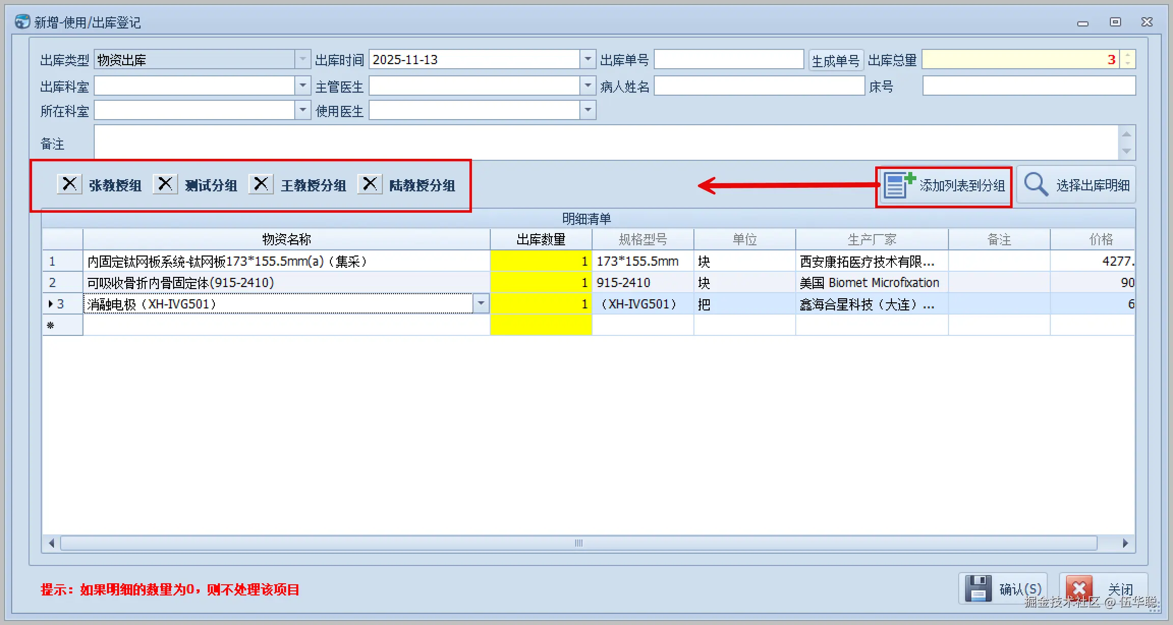Remove 陆教授分组 with its X icon
The image size is (1173, 625).
tap(370, 184)
